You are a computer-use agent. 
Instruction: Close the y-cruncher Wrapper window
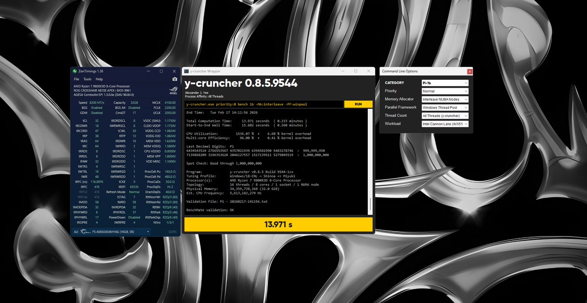pyautogui.click(x=368, y=71)
